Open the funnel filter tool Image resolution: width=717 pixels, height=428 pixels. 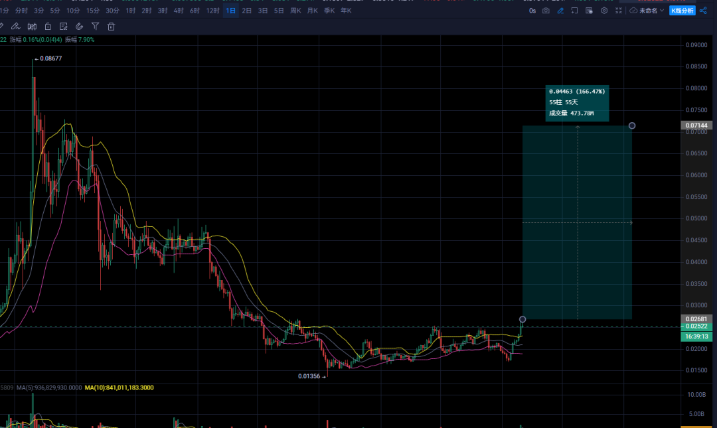[x=95, y=27]
